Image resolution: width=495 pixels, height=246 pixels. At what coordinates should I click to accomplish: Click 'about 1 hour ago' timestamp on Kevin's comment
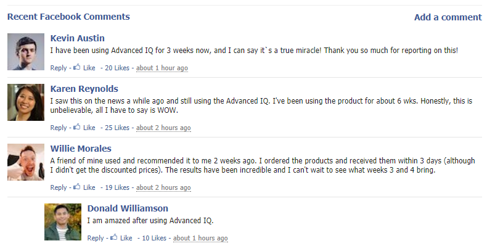(x=162, y=68)
